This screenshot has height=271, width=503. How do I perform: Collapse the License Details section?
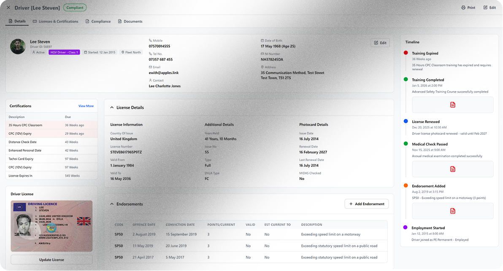pos(112,108)
